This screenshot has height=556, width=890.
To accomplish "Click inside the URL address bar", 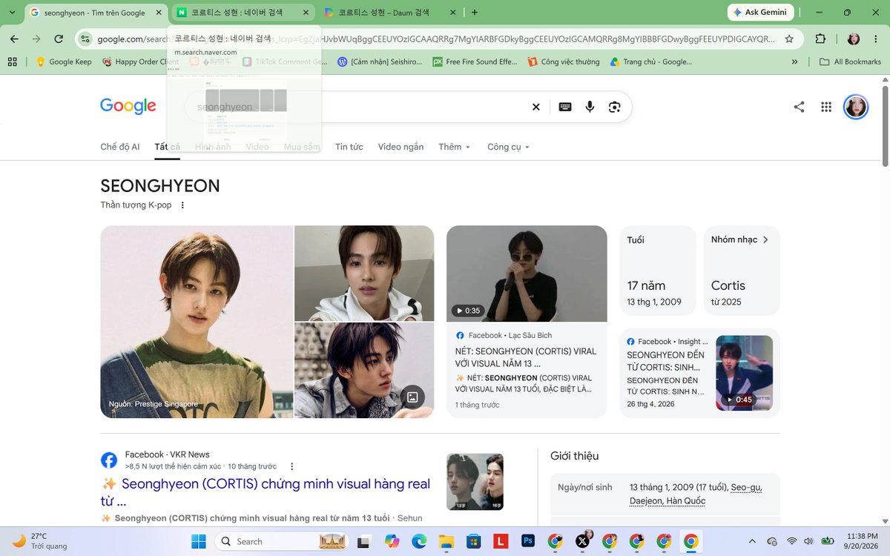I will (x=438, y=39).
